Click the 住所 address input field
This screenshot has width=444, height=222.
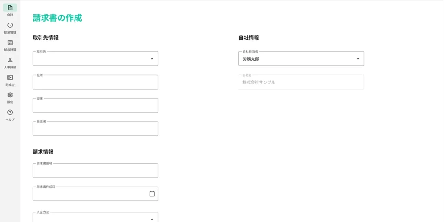coord(95,82)
